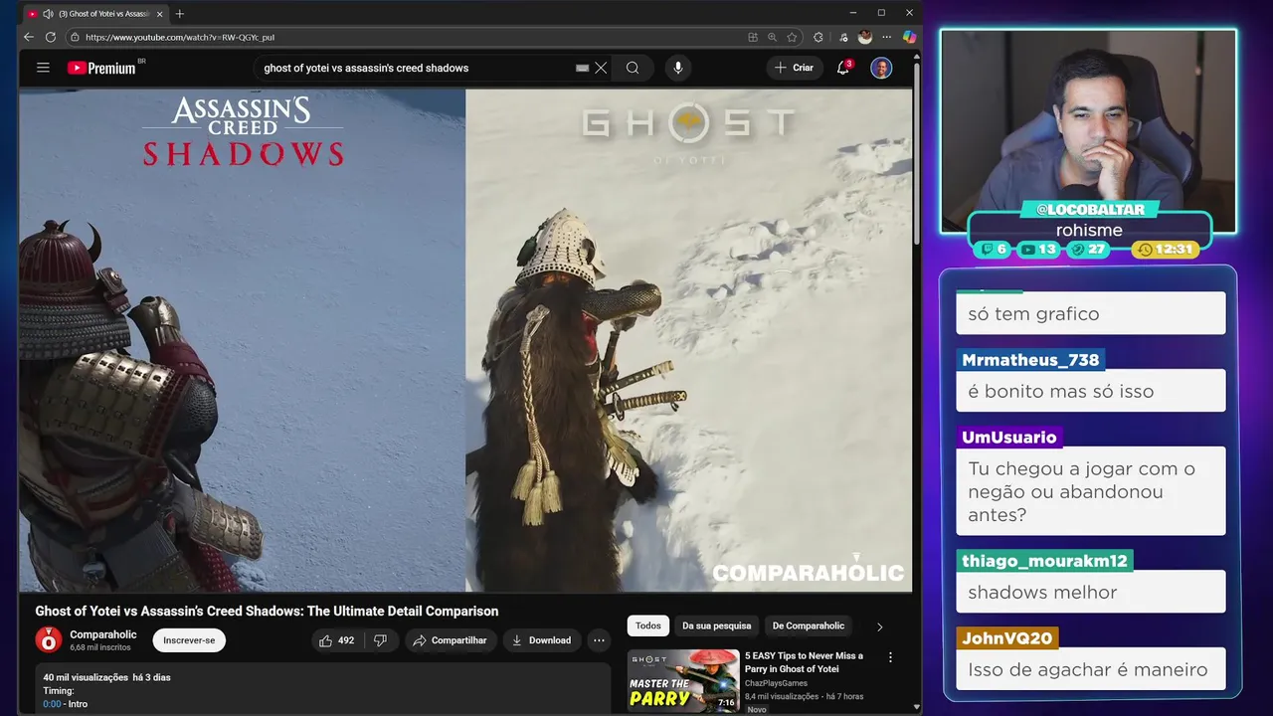Mute the tab via speaker icon
The width and height of the screenshot is (1273, 716).
point(48,14)
